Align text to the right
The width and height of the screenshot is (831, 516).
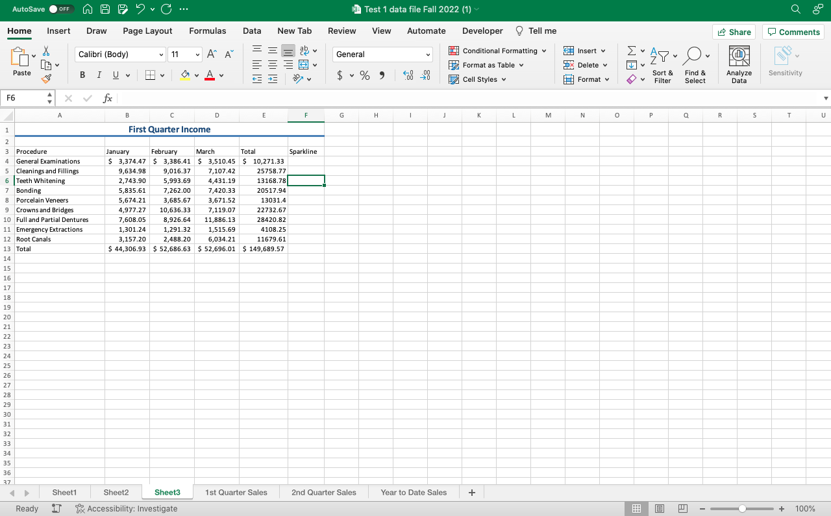[288, 65]
